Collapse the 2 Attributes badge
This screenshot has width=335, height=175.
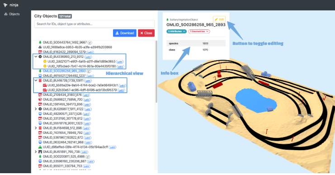[x=176, y=31]
